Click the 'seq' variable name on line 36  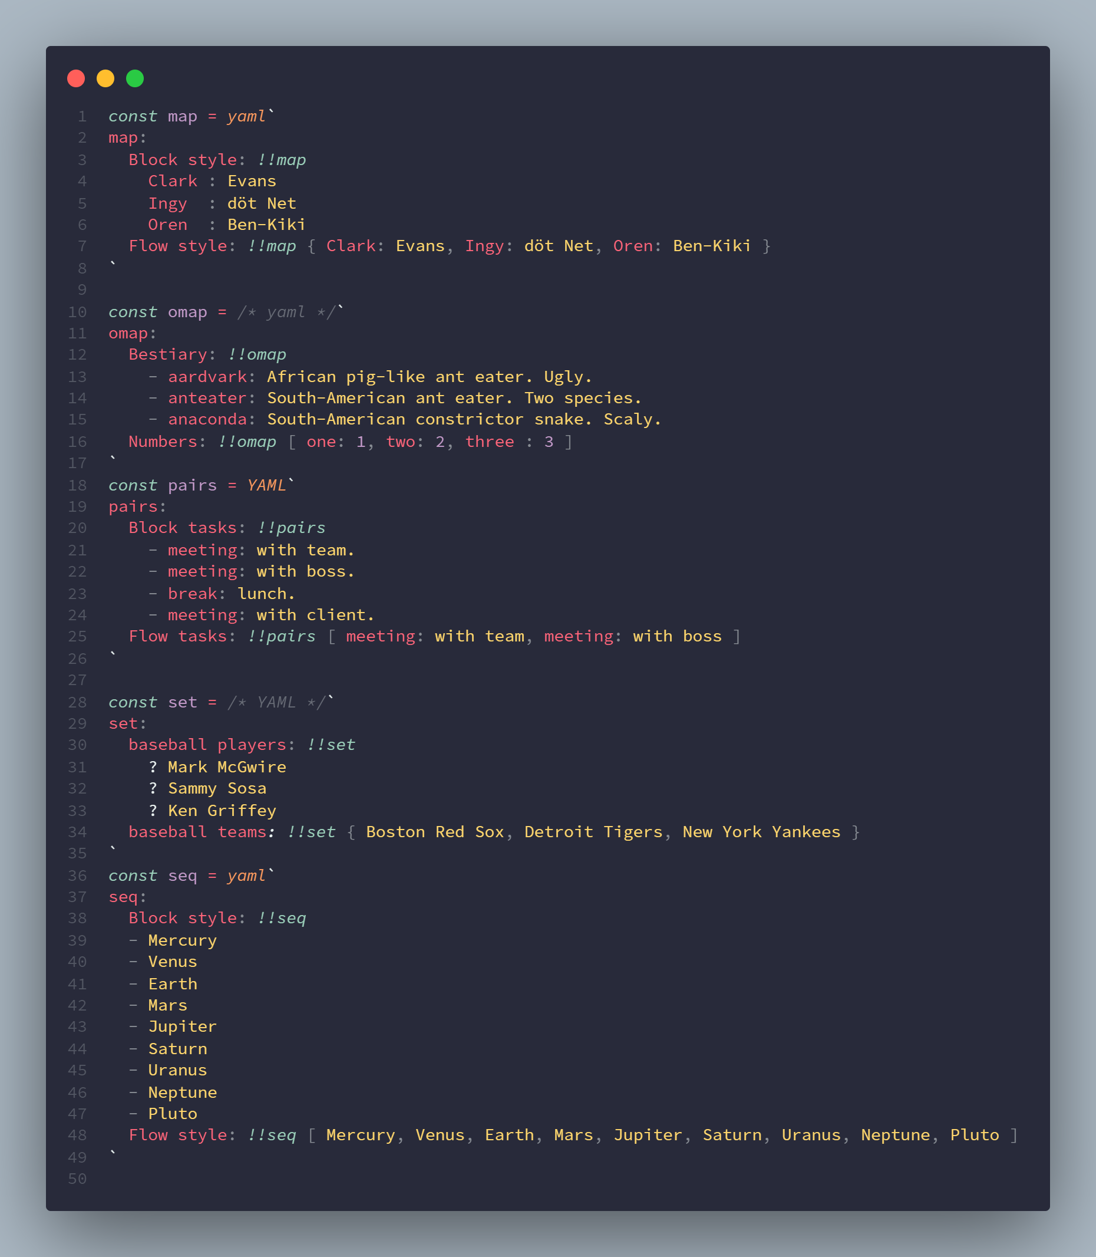[x=182, y=876]
